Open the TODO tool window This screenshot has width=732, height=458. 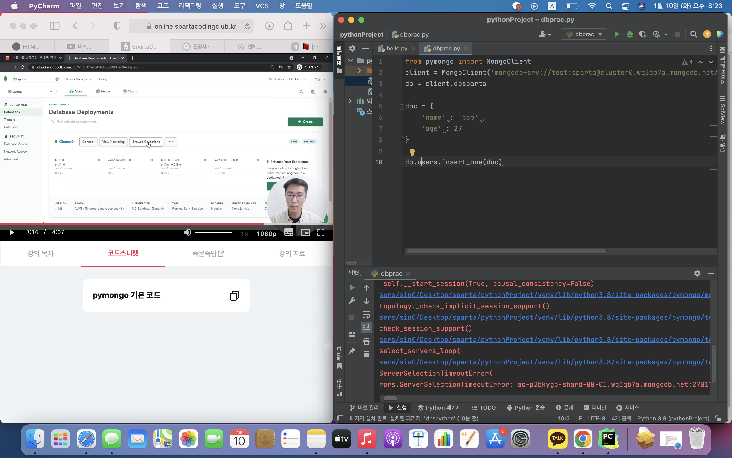coord(484,407)
